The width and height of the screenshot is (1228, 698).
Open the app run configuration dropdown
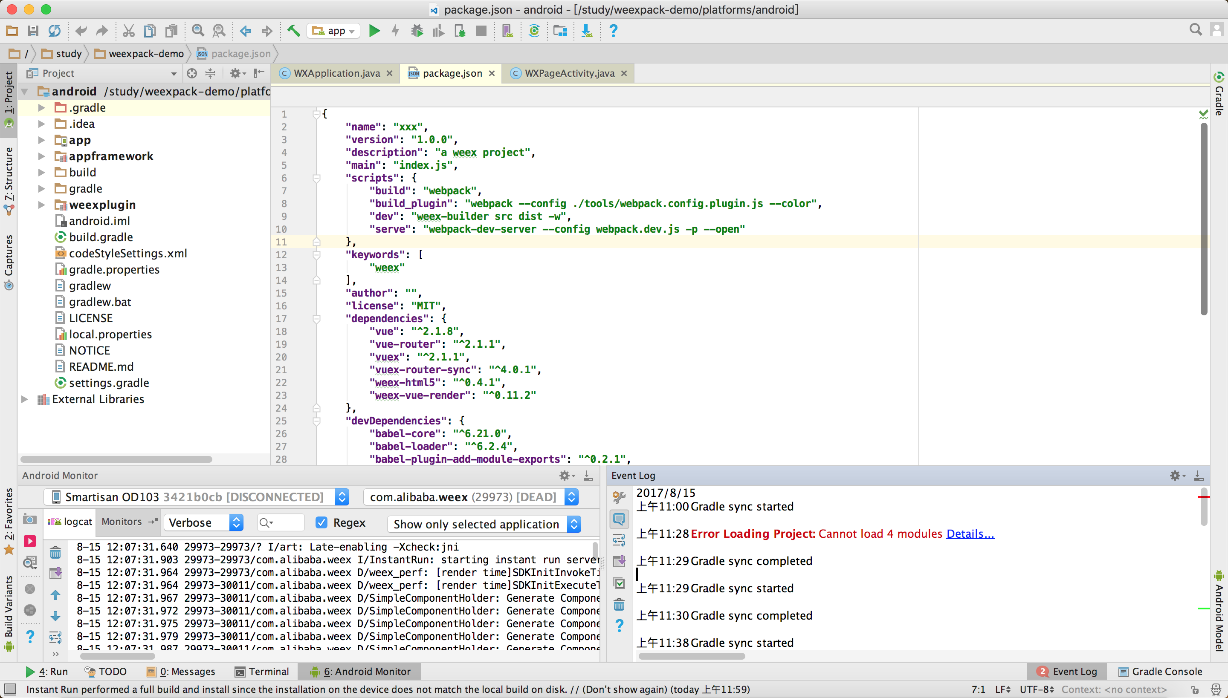pos(334,31)
